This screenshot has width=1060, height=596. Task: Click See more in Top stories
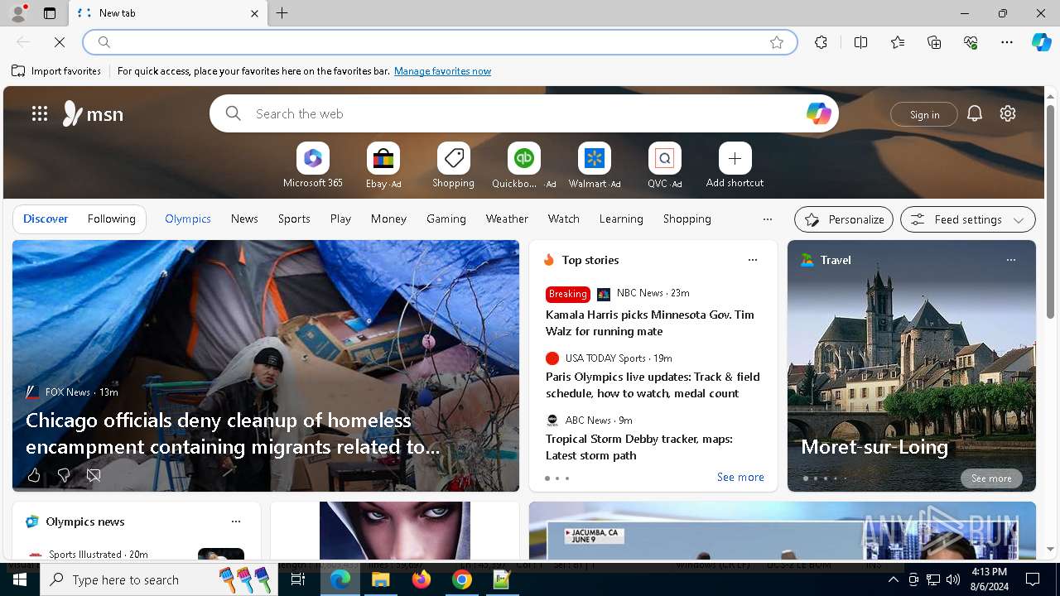740,477
